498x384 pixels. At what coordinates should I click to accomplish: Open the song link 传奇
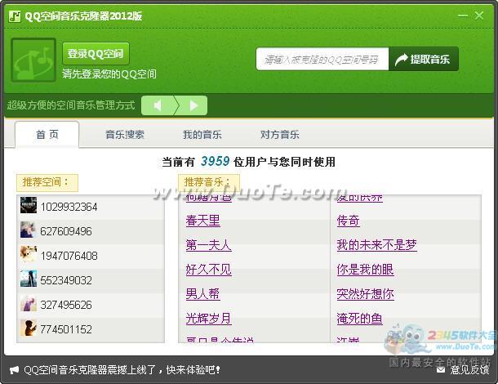click(348, 221)
